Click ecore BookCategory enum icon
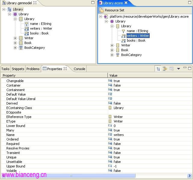Image resolution: width=193 pixels, height=180 pixels. pos(118,55)
